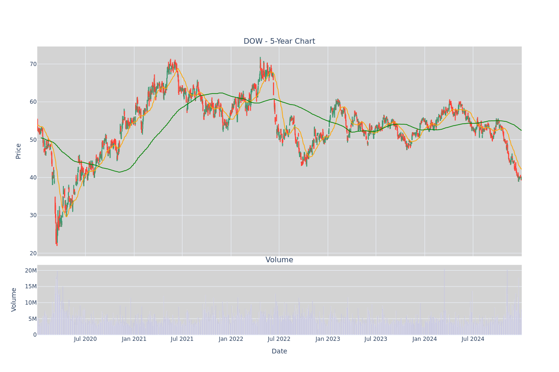Click the volume tick label '15M'

tap(31, 286)
